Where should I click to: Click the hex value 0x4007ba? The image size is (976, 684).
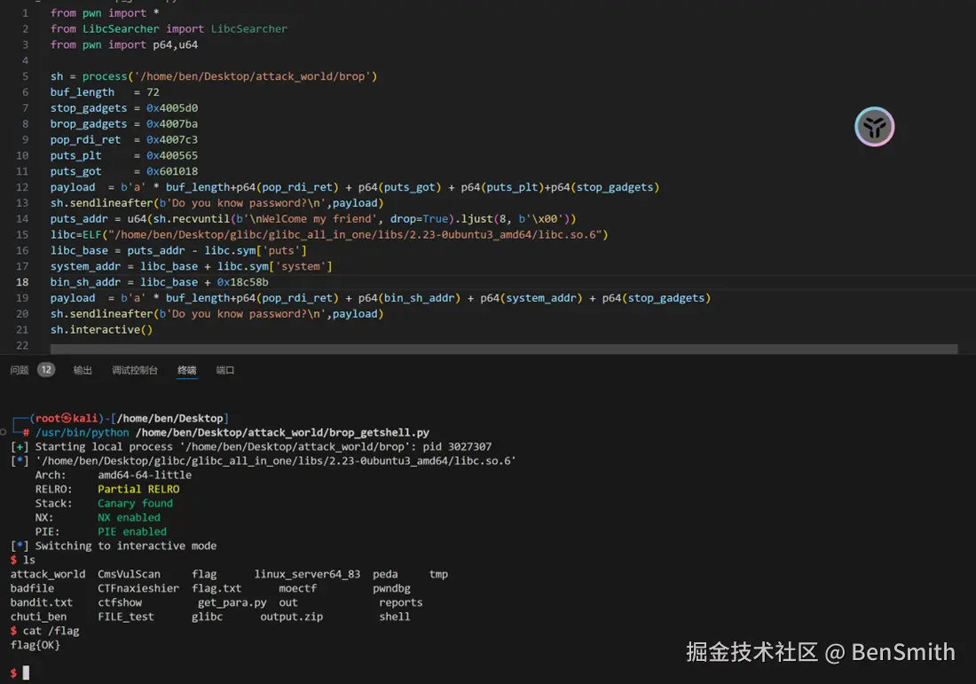(172, 124)
